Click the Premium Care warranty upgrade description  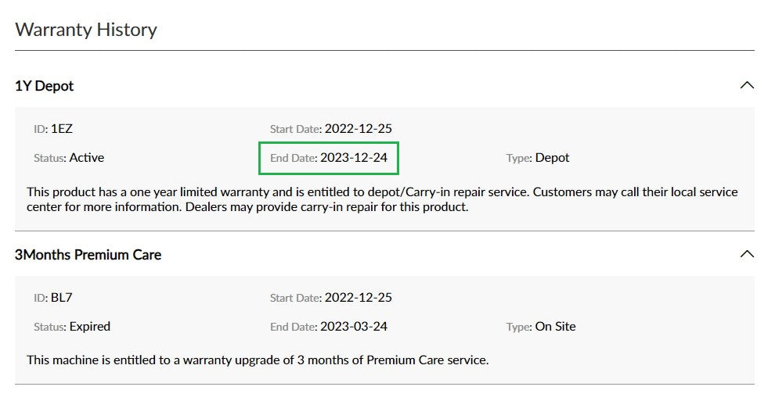pos(258,360)
